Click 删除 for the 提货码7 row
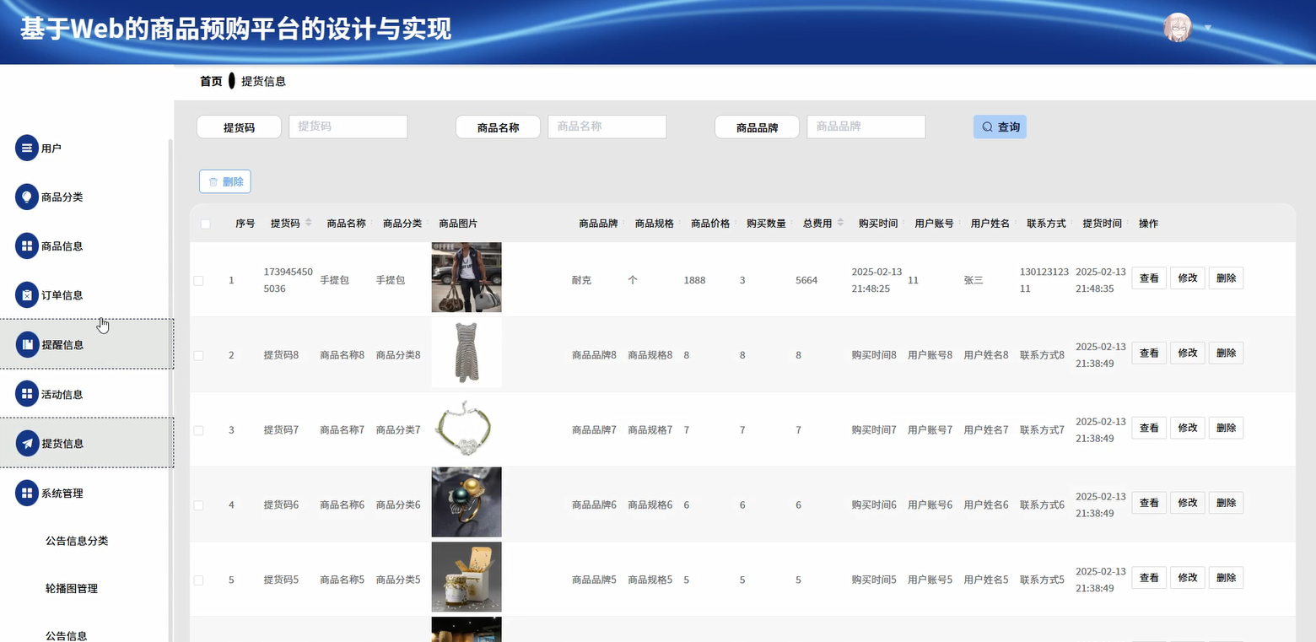This screenshot has width=1316, height=642. pos(1226,428)
